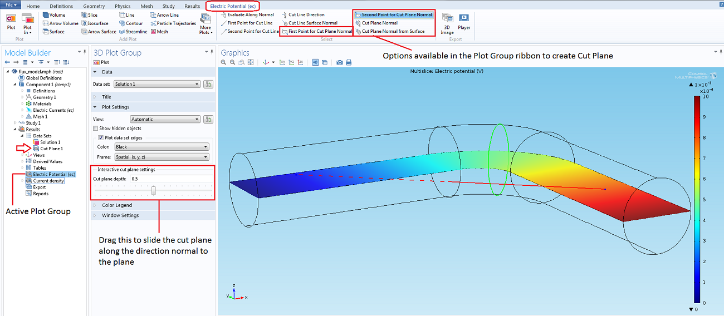Add an Arrow Line plot
724x316 pixels.
click(164, 15)
